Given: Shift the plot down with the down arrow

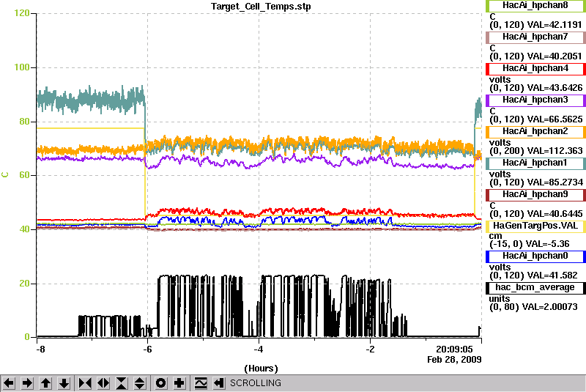Looking at the screenshot, I should 64,383.
